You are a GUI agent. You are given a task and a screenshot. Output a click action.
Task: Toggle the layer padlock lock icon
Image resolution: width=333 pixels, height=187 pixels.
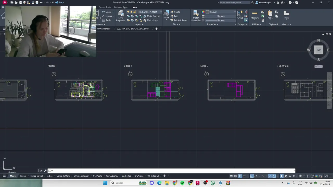click(135, 12)
